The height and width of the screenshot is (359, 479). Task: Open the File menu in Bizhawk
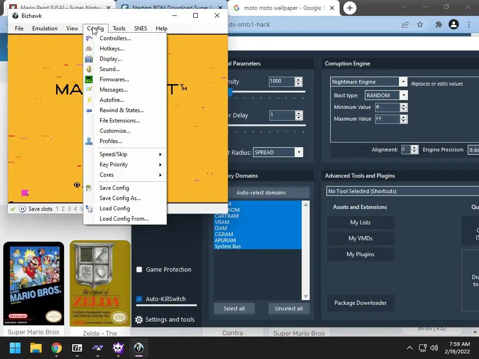pos(19,29)
